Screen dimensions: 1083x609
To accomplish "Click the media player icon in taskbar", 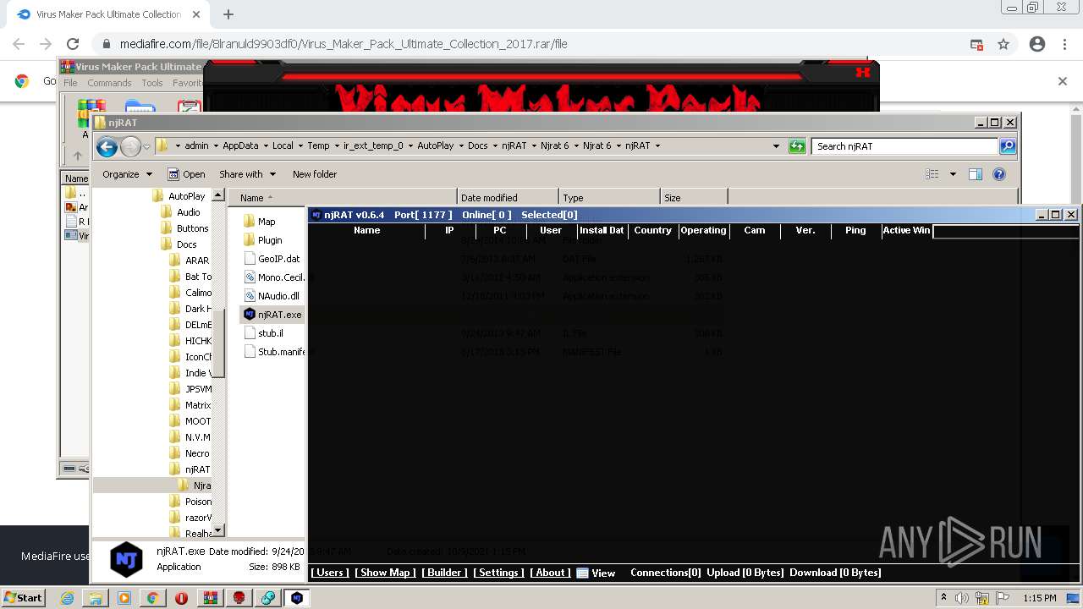I will click(124, 598).
